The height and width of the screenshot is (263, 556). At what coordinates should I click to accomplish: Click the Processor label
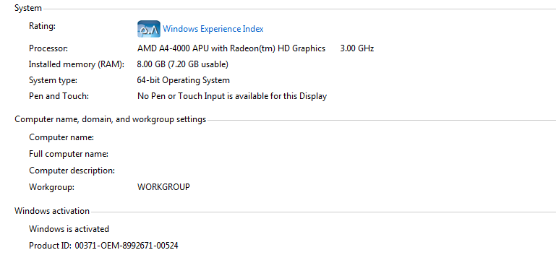pyautogui.click(x=48, y=48)
